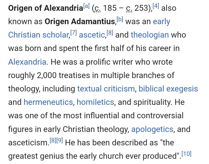Open the "Alexandria" city link
Image resolution: width=209 pixels, height=164 pixels.
coord(27,62)
